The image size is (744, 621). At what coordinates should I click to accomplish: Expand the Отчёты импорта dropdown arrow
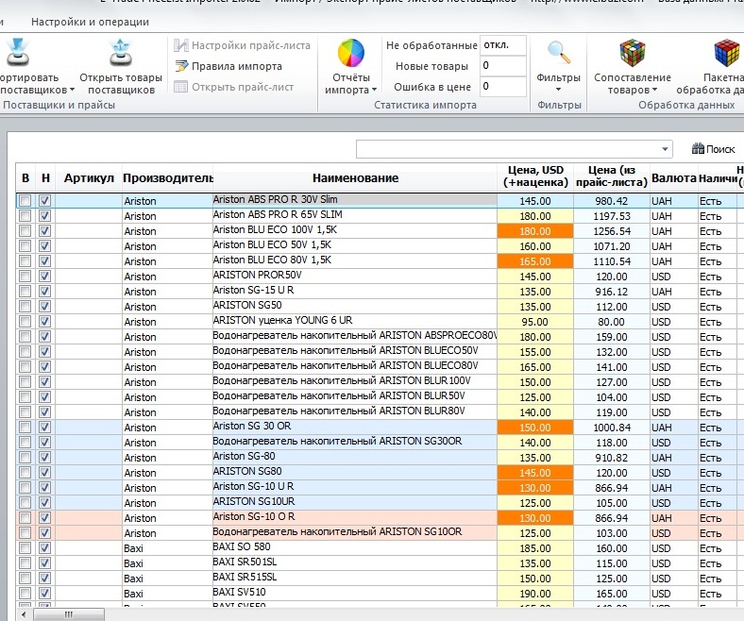(x=374, y=90)
